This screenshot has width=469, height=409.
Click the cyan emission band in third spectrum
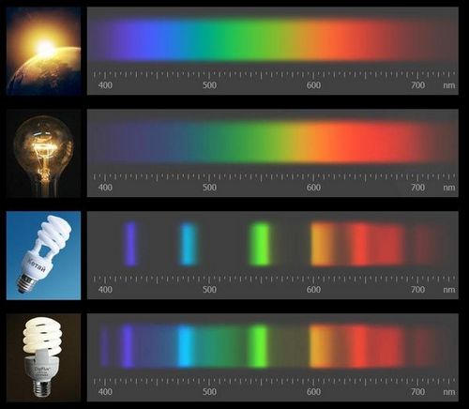(189, 244)
